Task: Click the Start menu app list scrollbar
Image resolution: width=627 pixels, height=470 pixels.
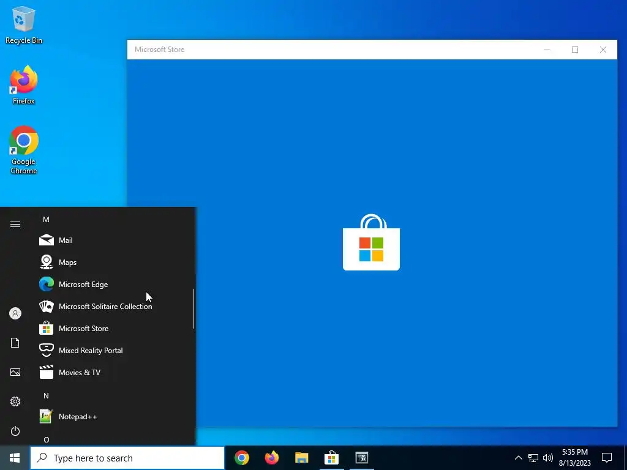Action: [193, 308]
